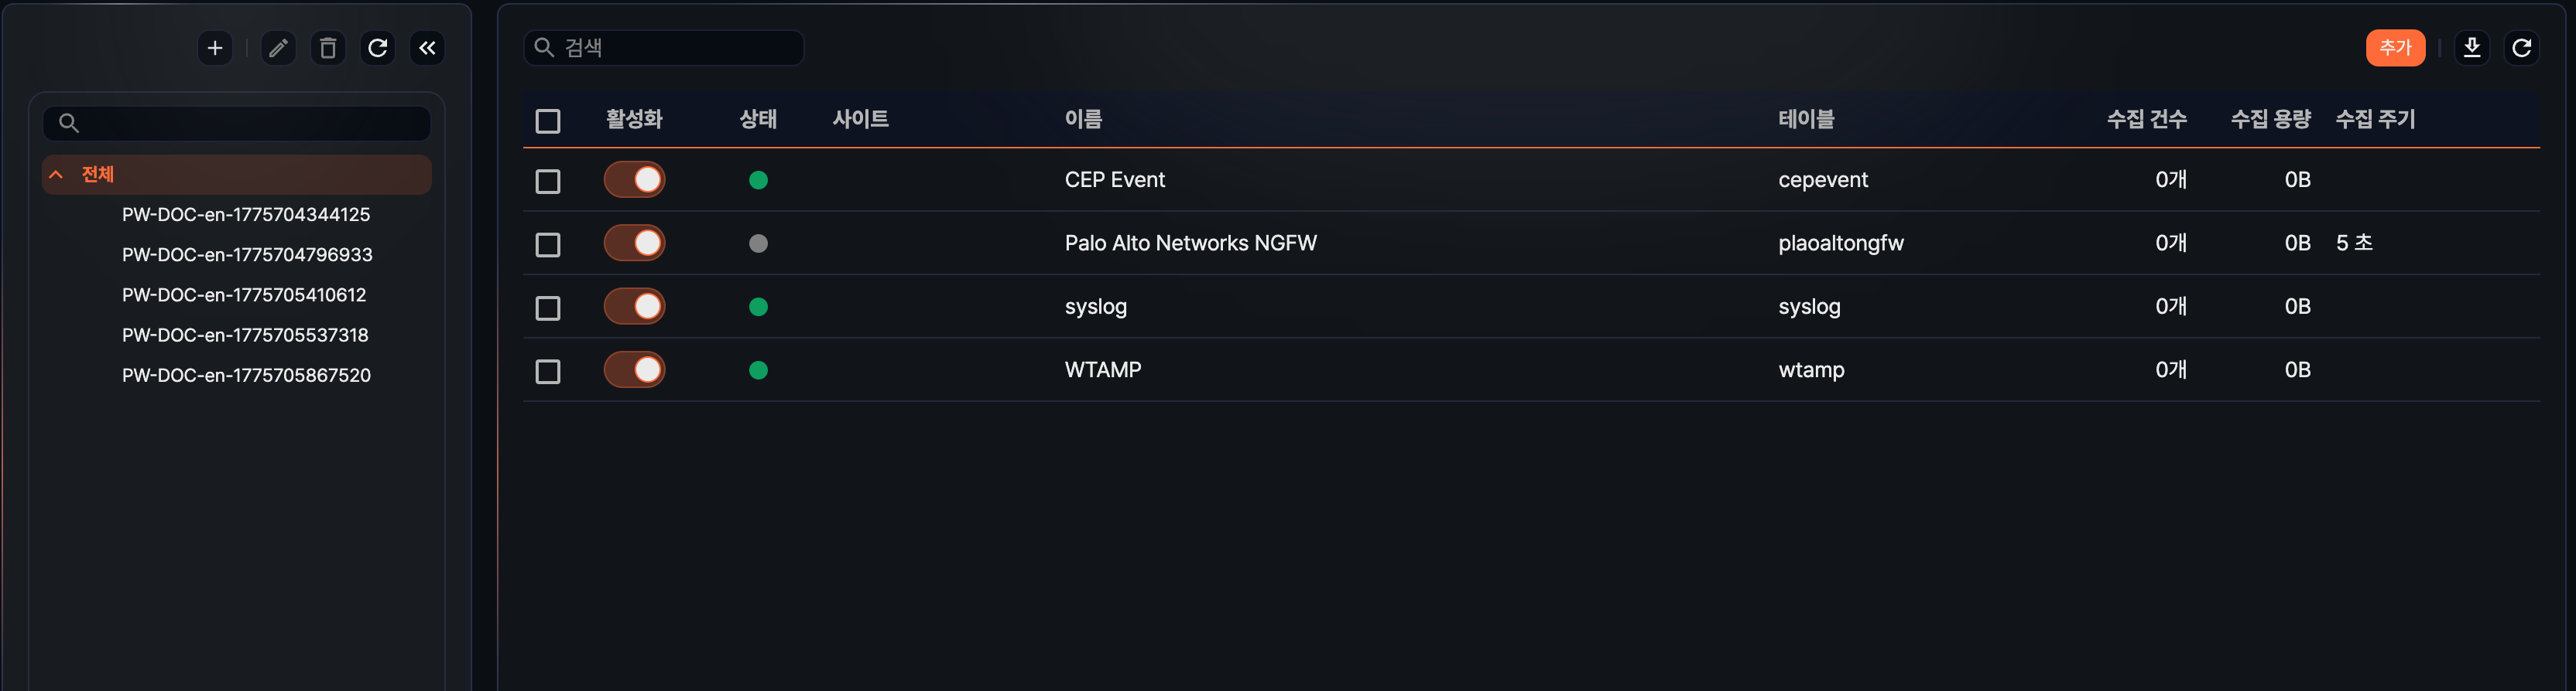Sort by the 이름 column header
Screen dimensions: 2576x691
[x=1083, y=120]
